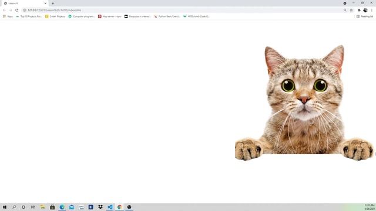Reload the page with refresh icon
Image resolution: width=376 pixels, height=211 pixels.
point(17,10)
